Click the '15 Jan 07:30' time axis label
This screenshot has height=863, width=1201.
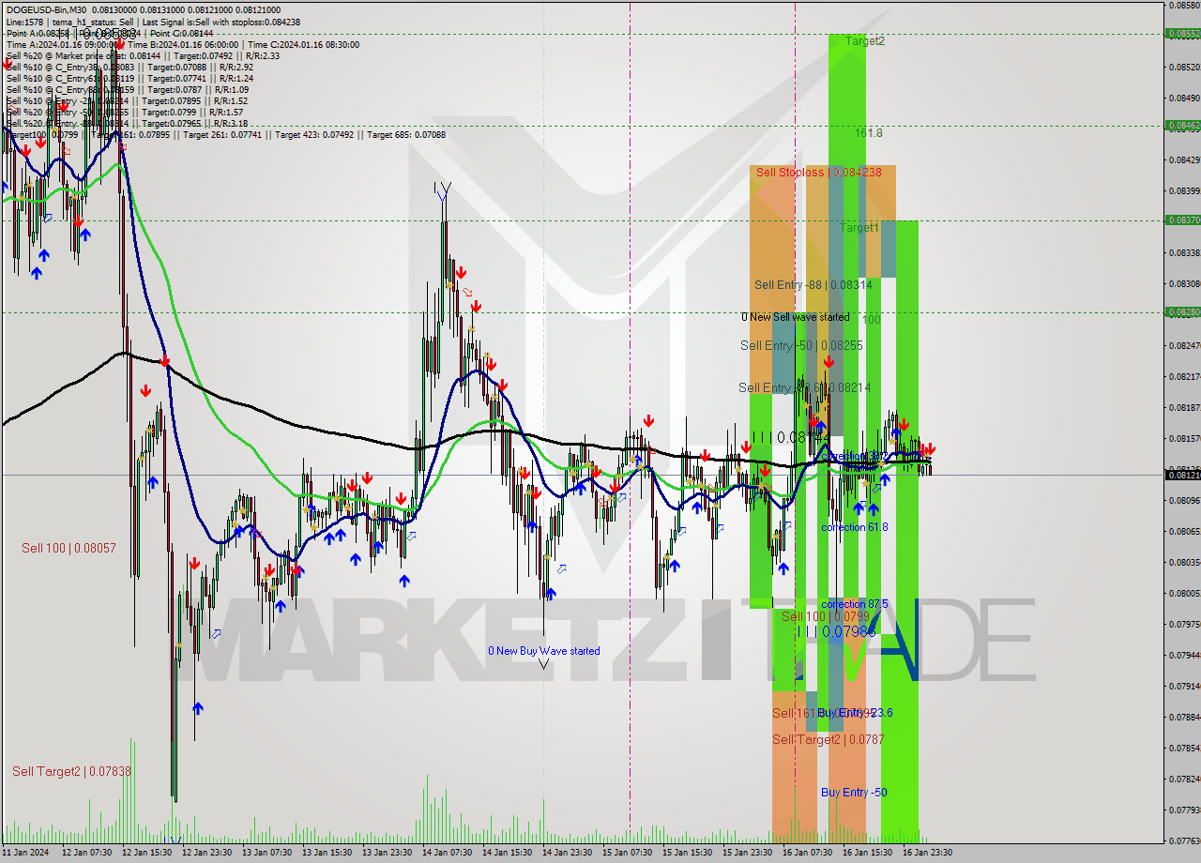(627, 853)
